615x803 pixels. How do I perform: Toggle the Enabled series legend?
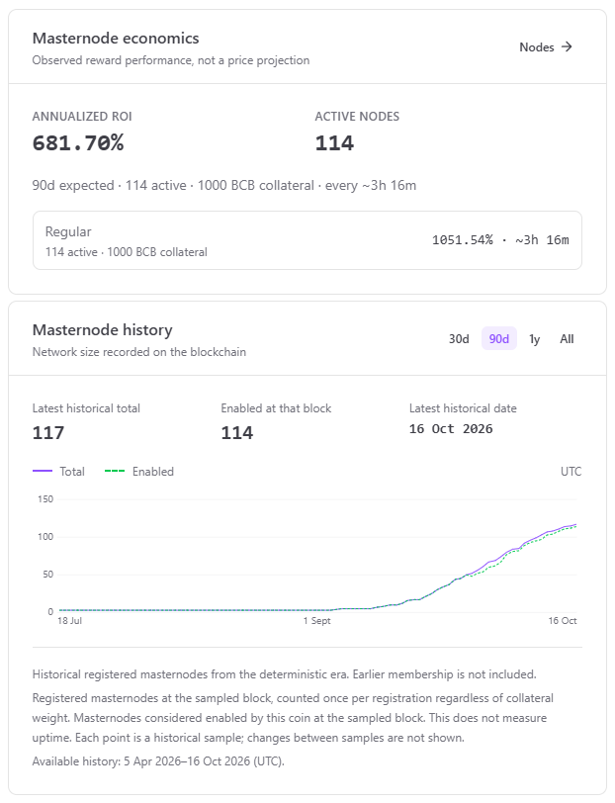139,471
